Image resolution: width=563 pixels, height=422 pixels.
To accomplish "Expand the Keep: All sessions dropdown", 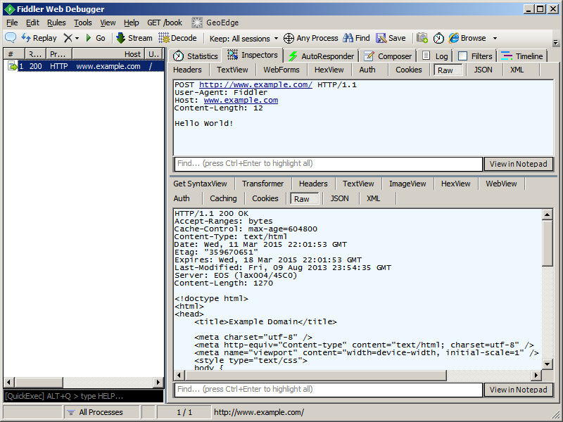I will [x=243, y=38].
